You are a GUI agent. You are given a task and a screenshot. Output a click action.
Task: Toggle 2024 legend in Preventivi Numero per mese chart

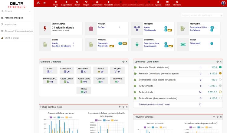pos(155,127)
